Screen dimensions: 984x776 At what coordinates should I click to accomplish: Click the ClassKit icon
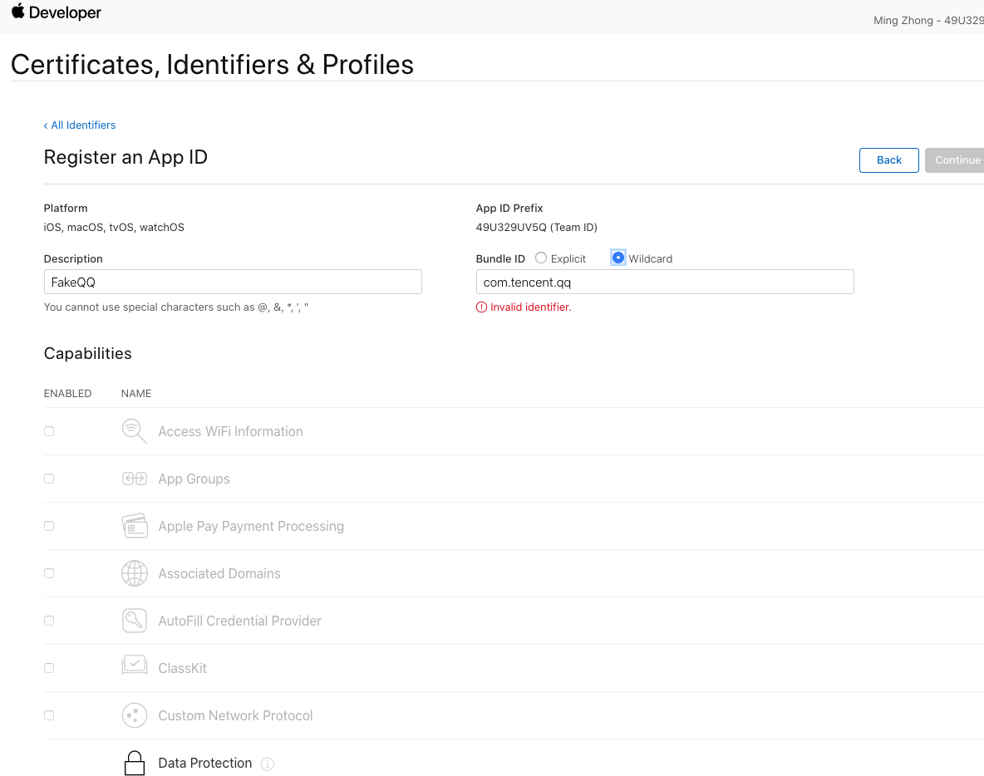(134, 668)
